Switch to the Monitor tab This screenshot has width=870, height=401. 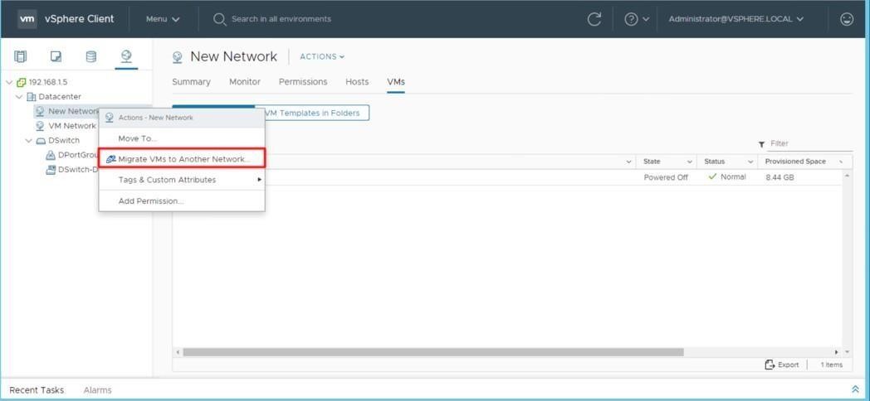coord(245,82)
